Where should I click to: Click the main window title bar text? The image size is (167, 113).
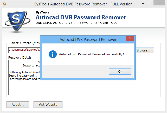(x=83, y=4)
